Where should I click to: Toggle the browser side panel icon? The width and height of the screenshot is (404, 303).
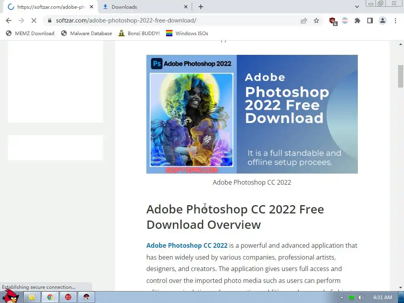coord(370,21)
